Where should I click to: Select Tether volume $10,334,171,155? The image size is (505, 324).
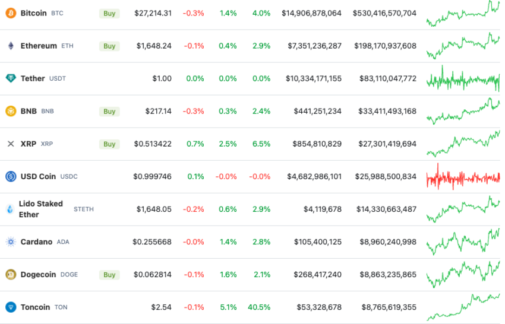click(x=313, y=78)
